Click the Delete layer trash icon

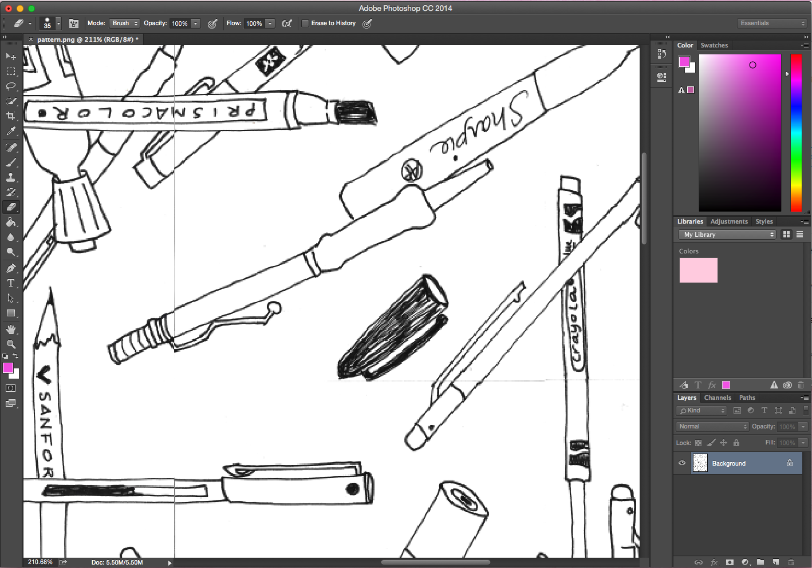click(792, 563)
